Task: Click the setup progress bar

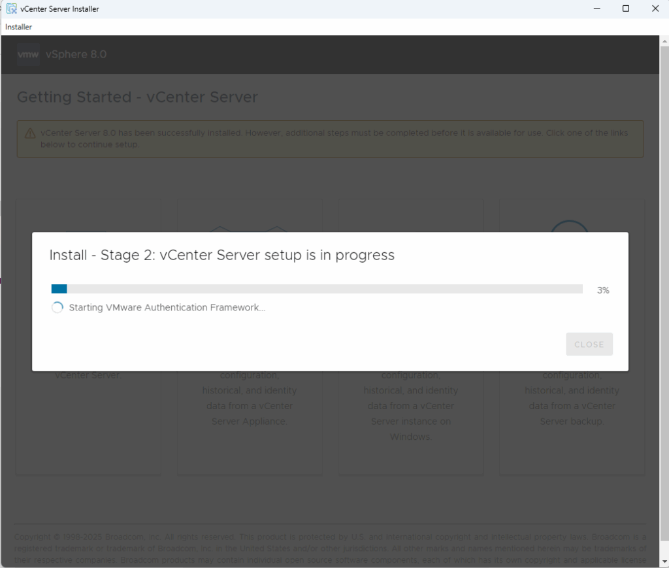Action: coord(317,289)
